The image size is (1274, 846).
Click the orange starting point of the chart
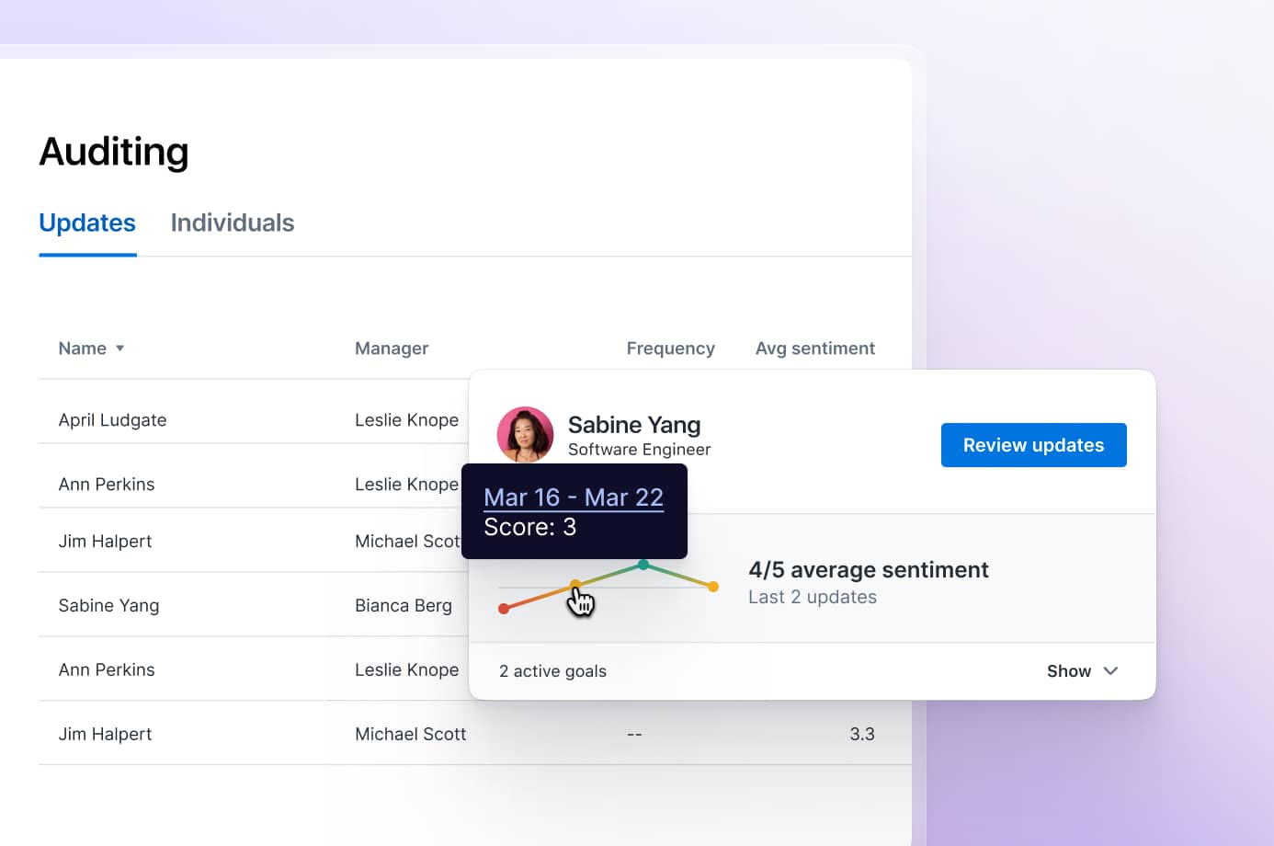point(506,608)
